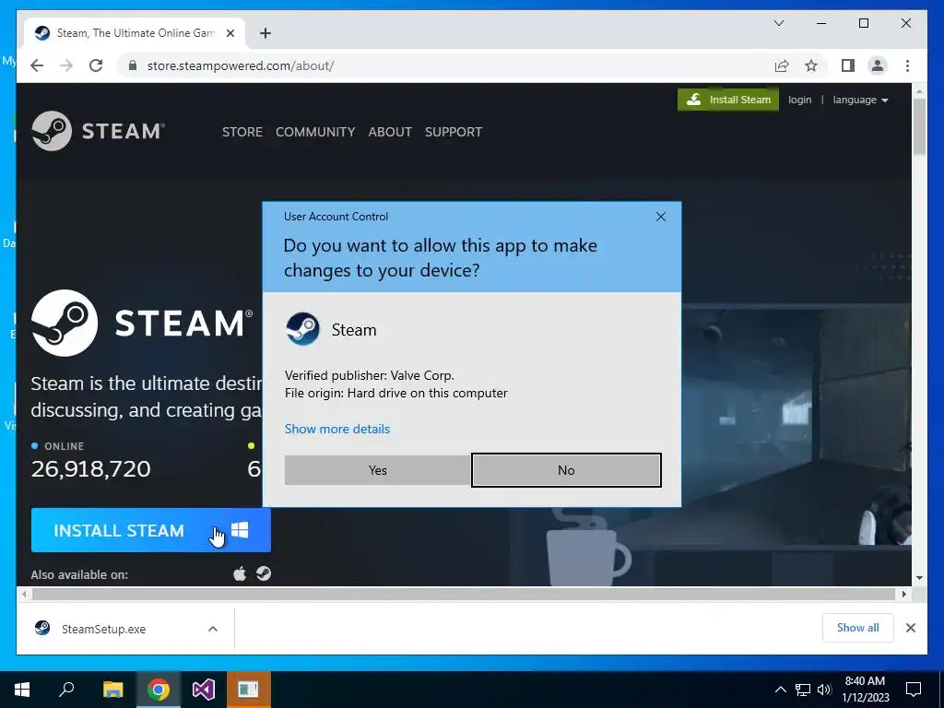The image size is (944, 708).
Task: Click the network tray icon
Action: [x=803, y=690]
